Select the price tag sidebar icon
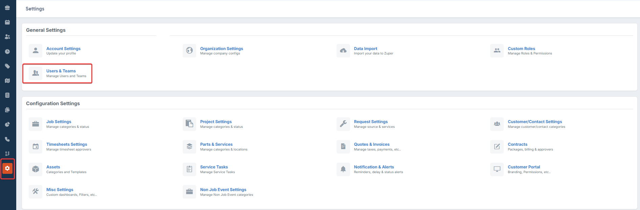This screenshot has height=210, width=640. [7, 66]
